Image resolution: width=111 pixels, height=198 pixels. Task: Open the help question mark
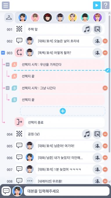click(105, 5)
